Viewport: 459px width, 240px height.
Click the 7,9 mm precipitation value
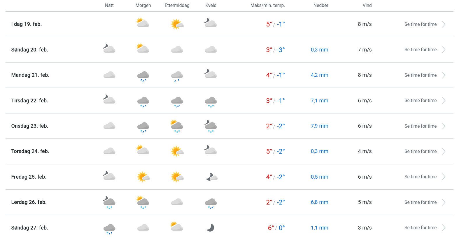pyautogui.click(x=319, y=126)
